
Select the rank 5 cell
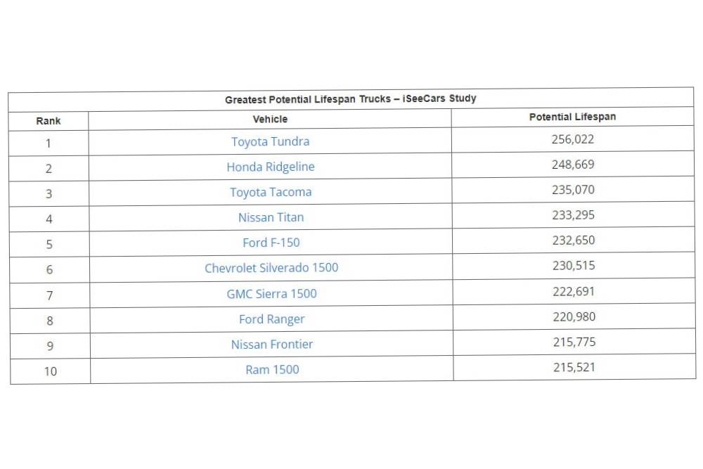pos(49,245)
